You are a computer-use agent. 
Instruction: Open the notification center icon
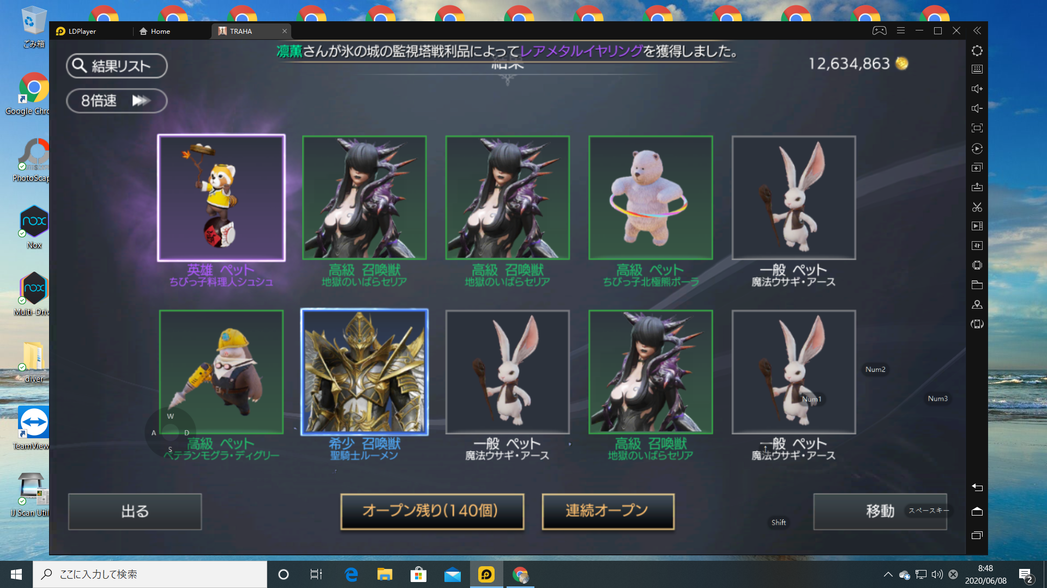click(1025, 575)
